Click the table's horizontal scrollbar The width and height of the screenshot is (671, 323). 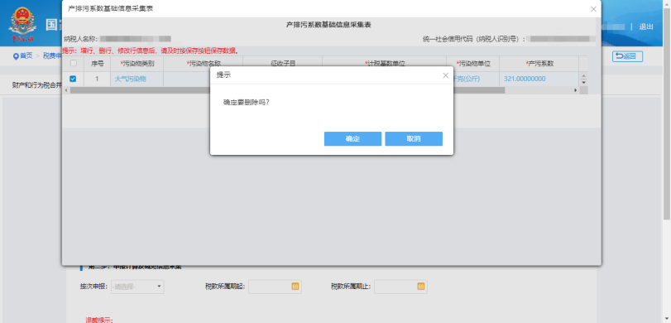[x=288, y=90]
